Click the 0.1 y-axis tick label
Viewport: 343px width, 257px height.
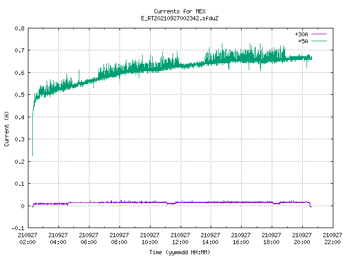coord(19,184)
